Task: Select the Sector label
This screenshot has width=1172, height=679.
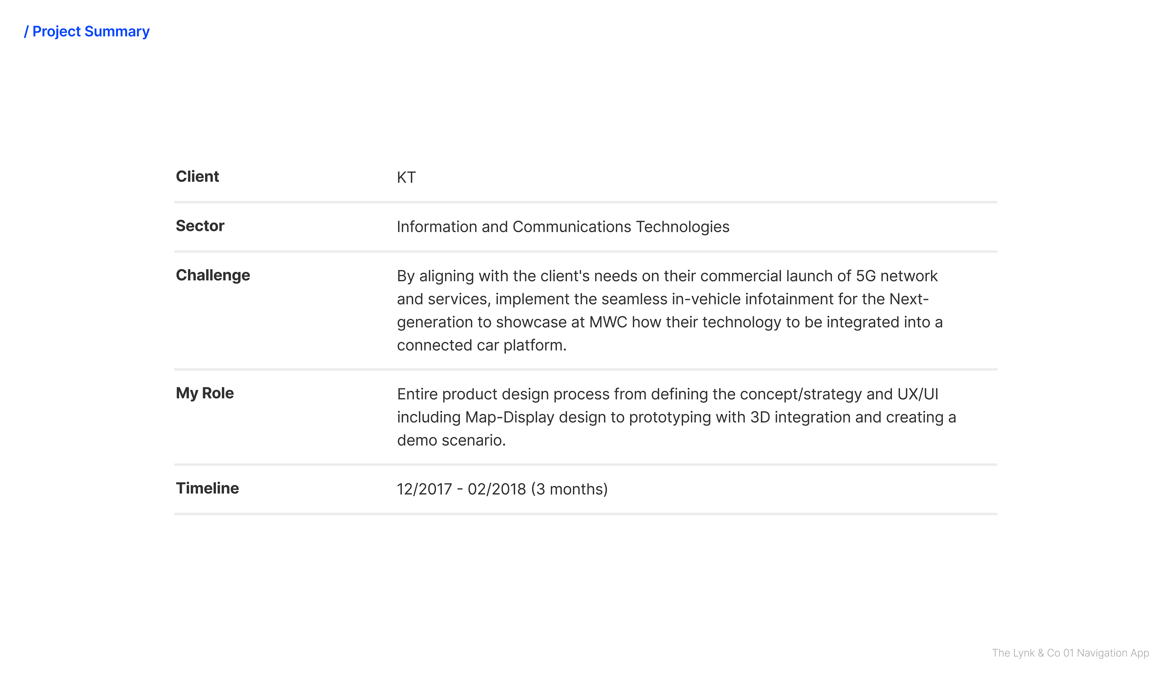Action: coord(200,226)
